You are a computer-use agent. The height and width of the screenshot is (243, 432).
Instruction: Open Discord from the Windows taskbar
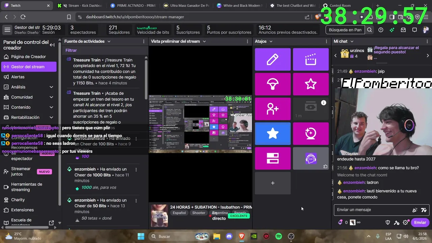click(229, 236)
